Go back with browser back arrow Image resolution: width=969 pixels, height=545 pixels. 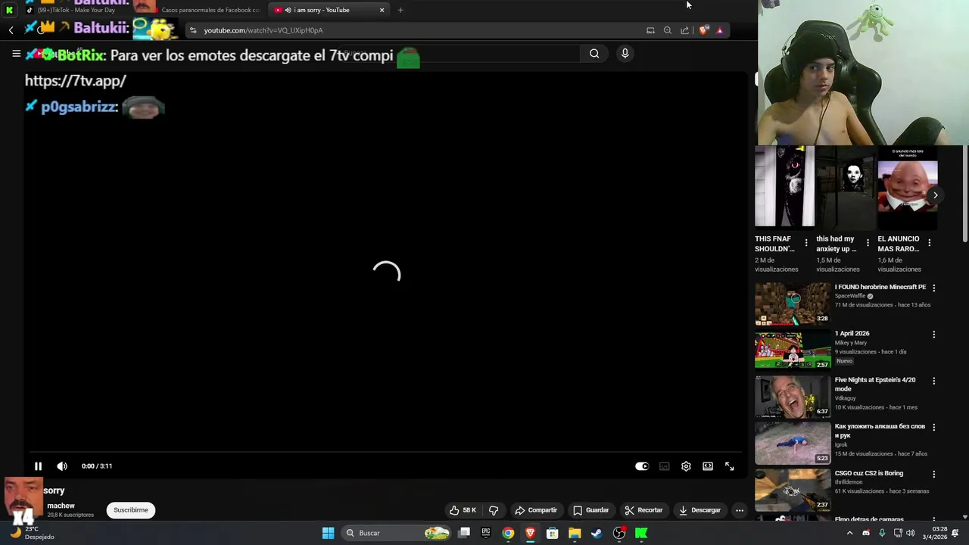(11, 30)
